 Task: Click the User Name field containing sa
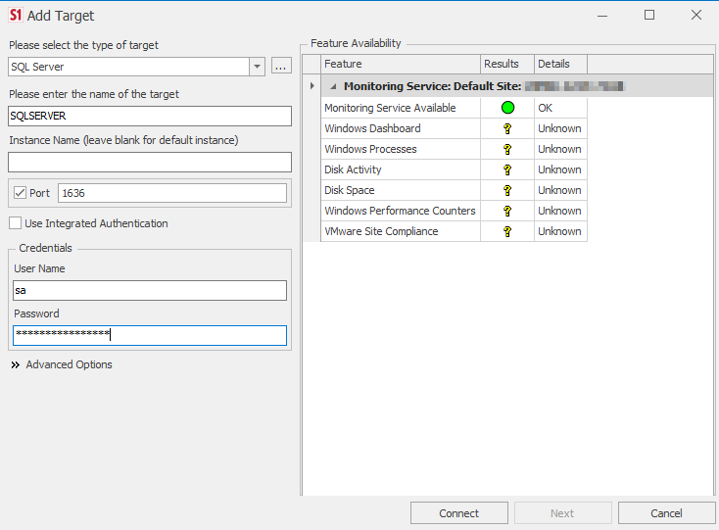coord(150,291)
